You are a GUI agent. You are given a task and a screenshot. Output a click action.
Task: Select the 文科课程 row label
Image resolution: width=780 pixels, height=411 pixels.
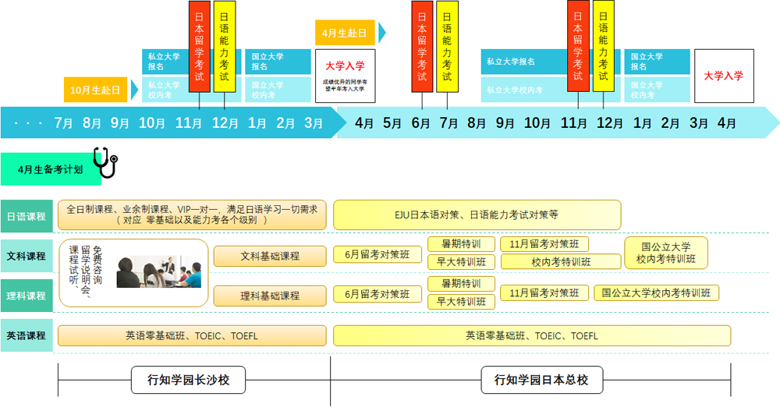(27, 256)
